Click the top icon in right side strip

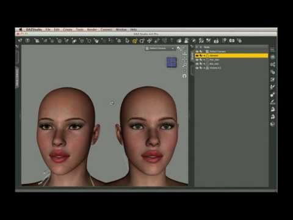[x=272, y=50]
